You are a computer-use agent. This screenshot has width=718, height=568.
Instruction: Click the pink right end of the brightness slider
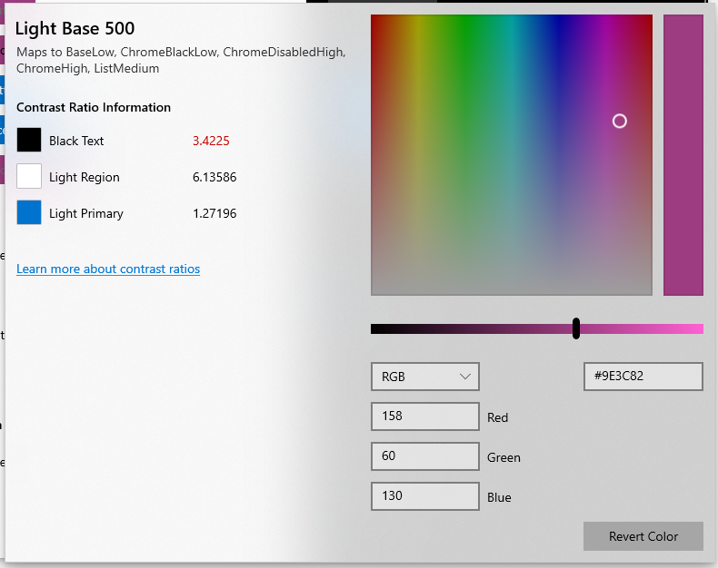coord(694,328)
